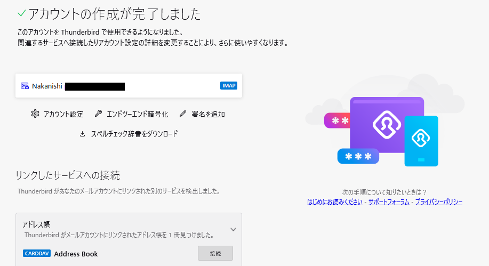Click the mail account envelope icon beside Nakanishi
The image size is (489, 266).
click(25, 86)
